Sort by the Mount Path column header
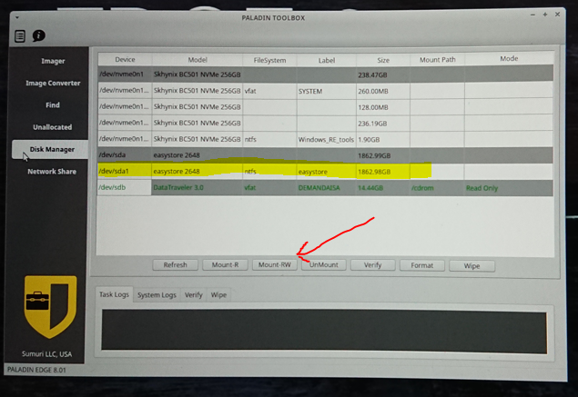The image size is (578, 397). click(x=438, y=60)
